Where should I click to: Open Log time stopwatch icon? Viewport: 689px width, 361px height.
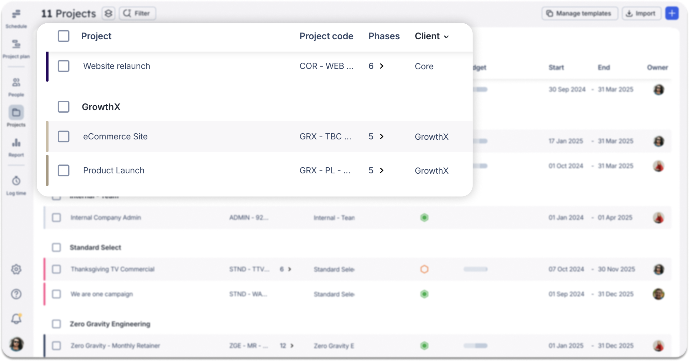click(x=16, y=181)
